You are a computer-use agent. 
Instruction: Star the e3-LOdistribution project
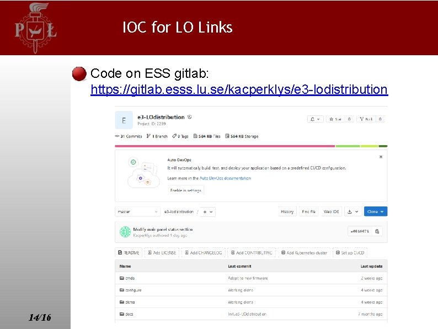point(335,119)
